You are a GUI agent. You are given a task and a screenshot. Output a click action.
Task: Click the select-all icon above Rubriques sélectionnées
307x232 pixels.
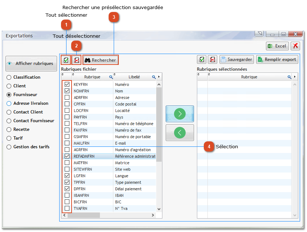pyautogui.click(x=202, y=59)
